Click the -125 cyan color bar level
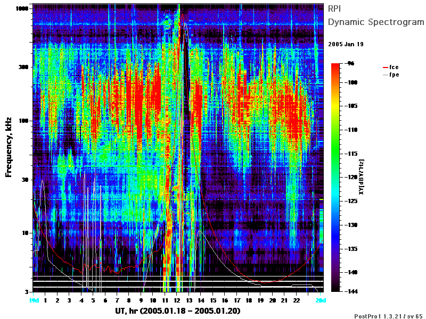Image resolution: width=426 pixels, height=319 pixels. point(353,201)
